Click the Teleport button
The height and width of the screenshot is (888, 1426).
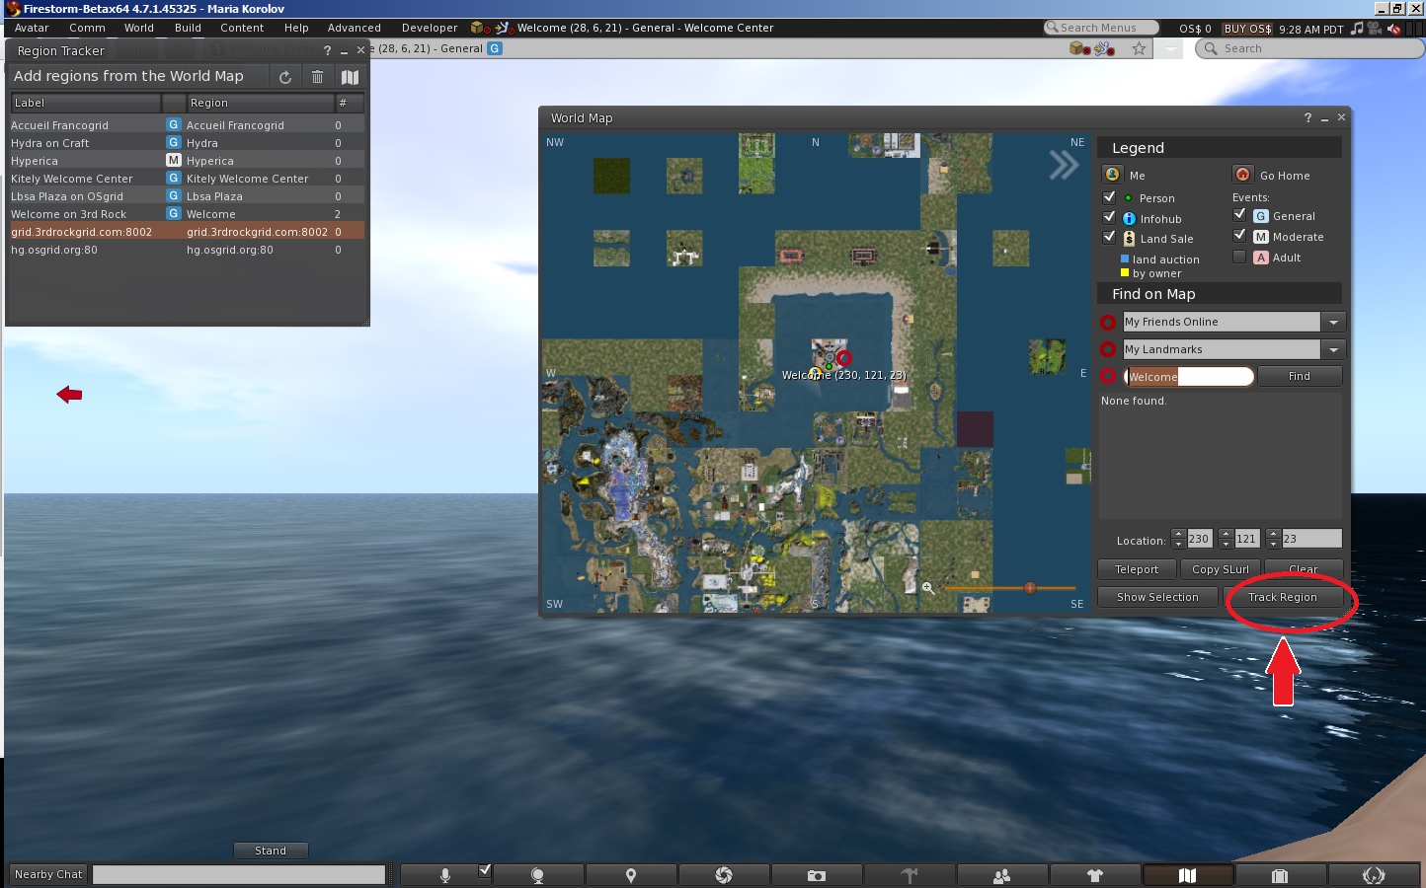(1137, 569)
